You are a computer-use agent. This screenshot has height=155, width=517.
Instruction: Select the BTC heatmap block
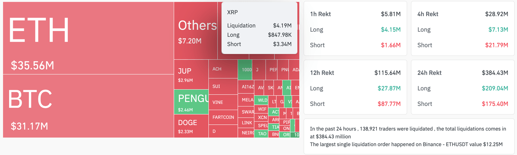coord(88,106)
